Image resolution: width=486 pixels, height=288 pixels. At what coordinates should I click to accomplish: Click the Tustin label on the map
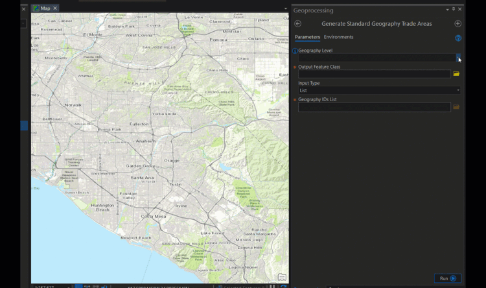[x=176, y=184]
